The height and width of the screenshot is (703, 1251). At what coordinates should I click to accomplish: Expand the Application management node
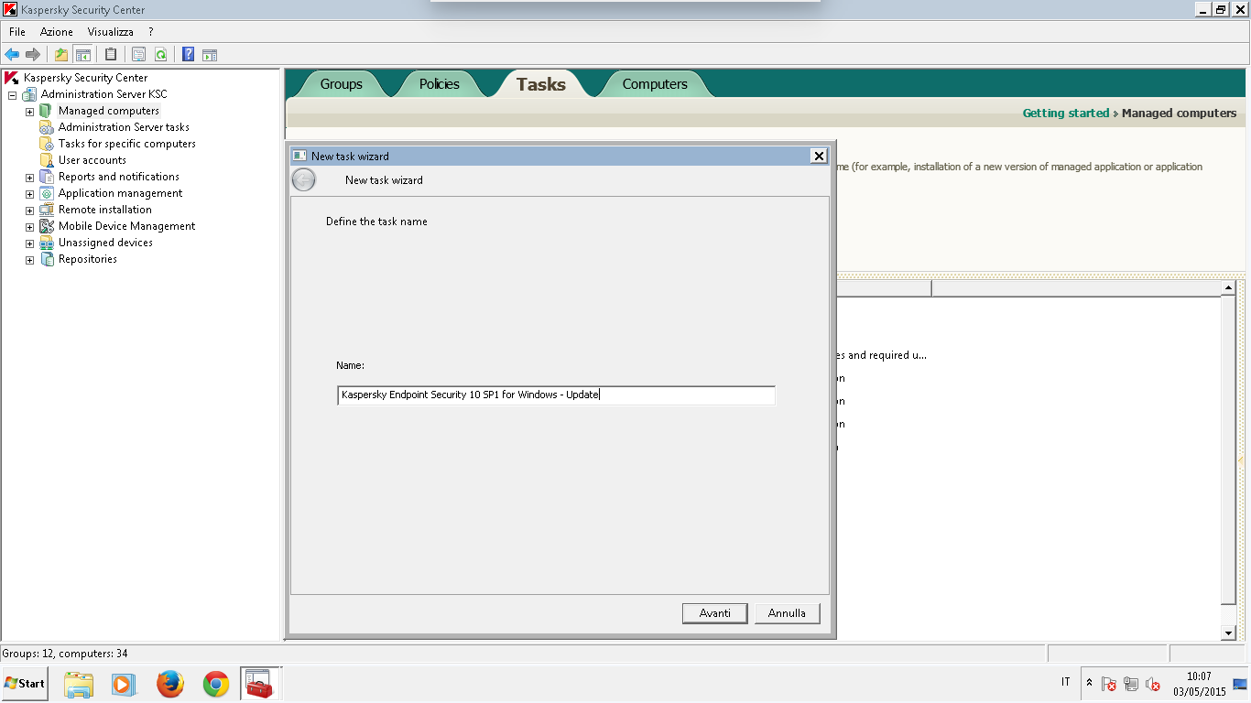(x=29, y=193)
